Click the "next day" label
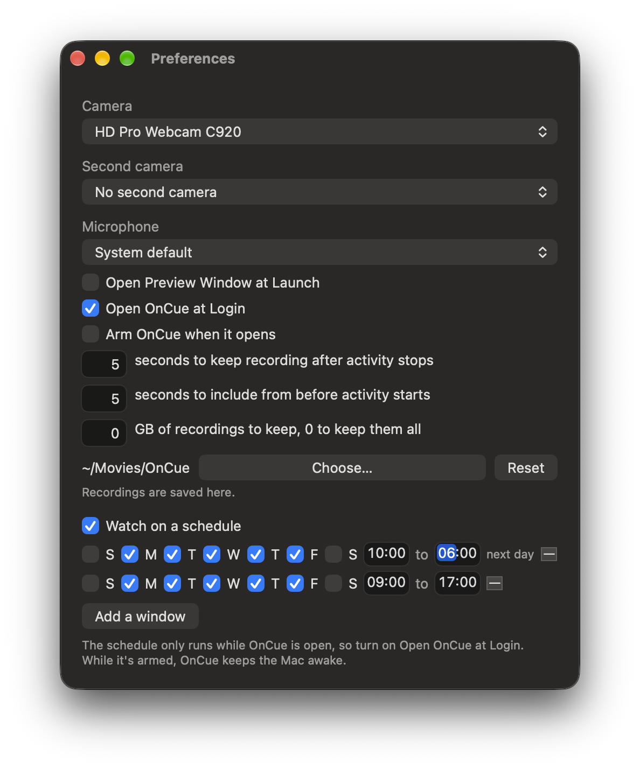This screenshot has width=640, height=769. (x=510, y=555)
